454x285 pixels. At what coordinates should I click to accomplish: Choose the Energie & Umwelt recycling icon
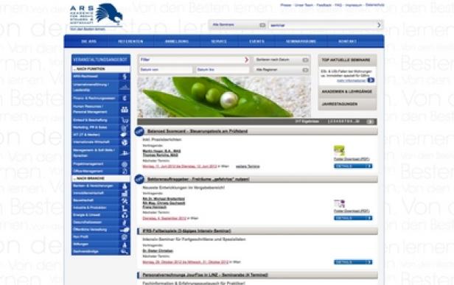125,215
